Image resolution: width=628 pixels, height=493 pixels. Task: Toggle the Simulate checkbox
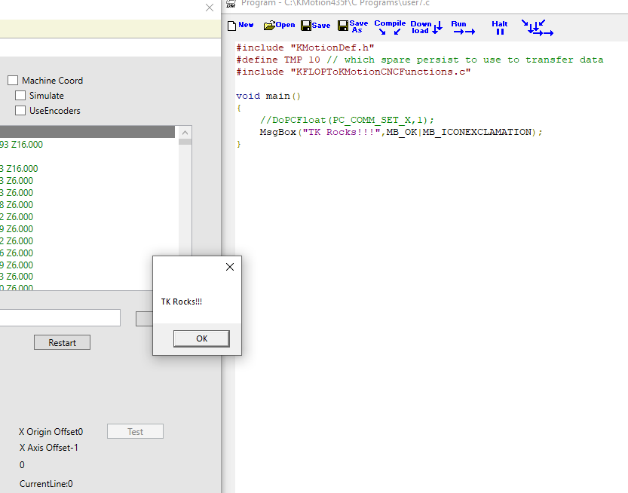pyautogui.click(x=20, y=96)
